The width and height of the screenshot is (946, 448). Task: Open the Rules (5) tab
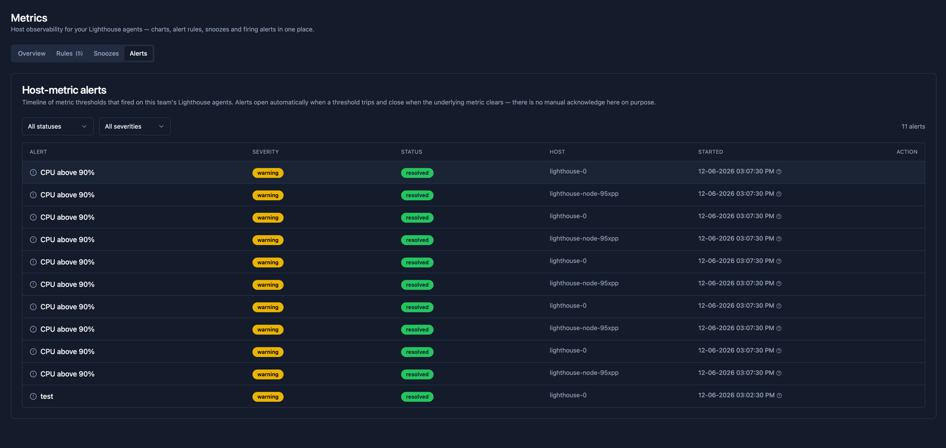(x=70, y=53)
